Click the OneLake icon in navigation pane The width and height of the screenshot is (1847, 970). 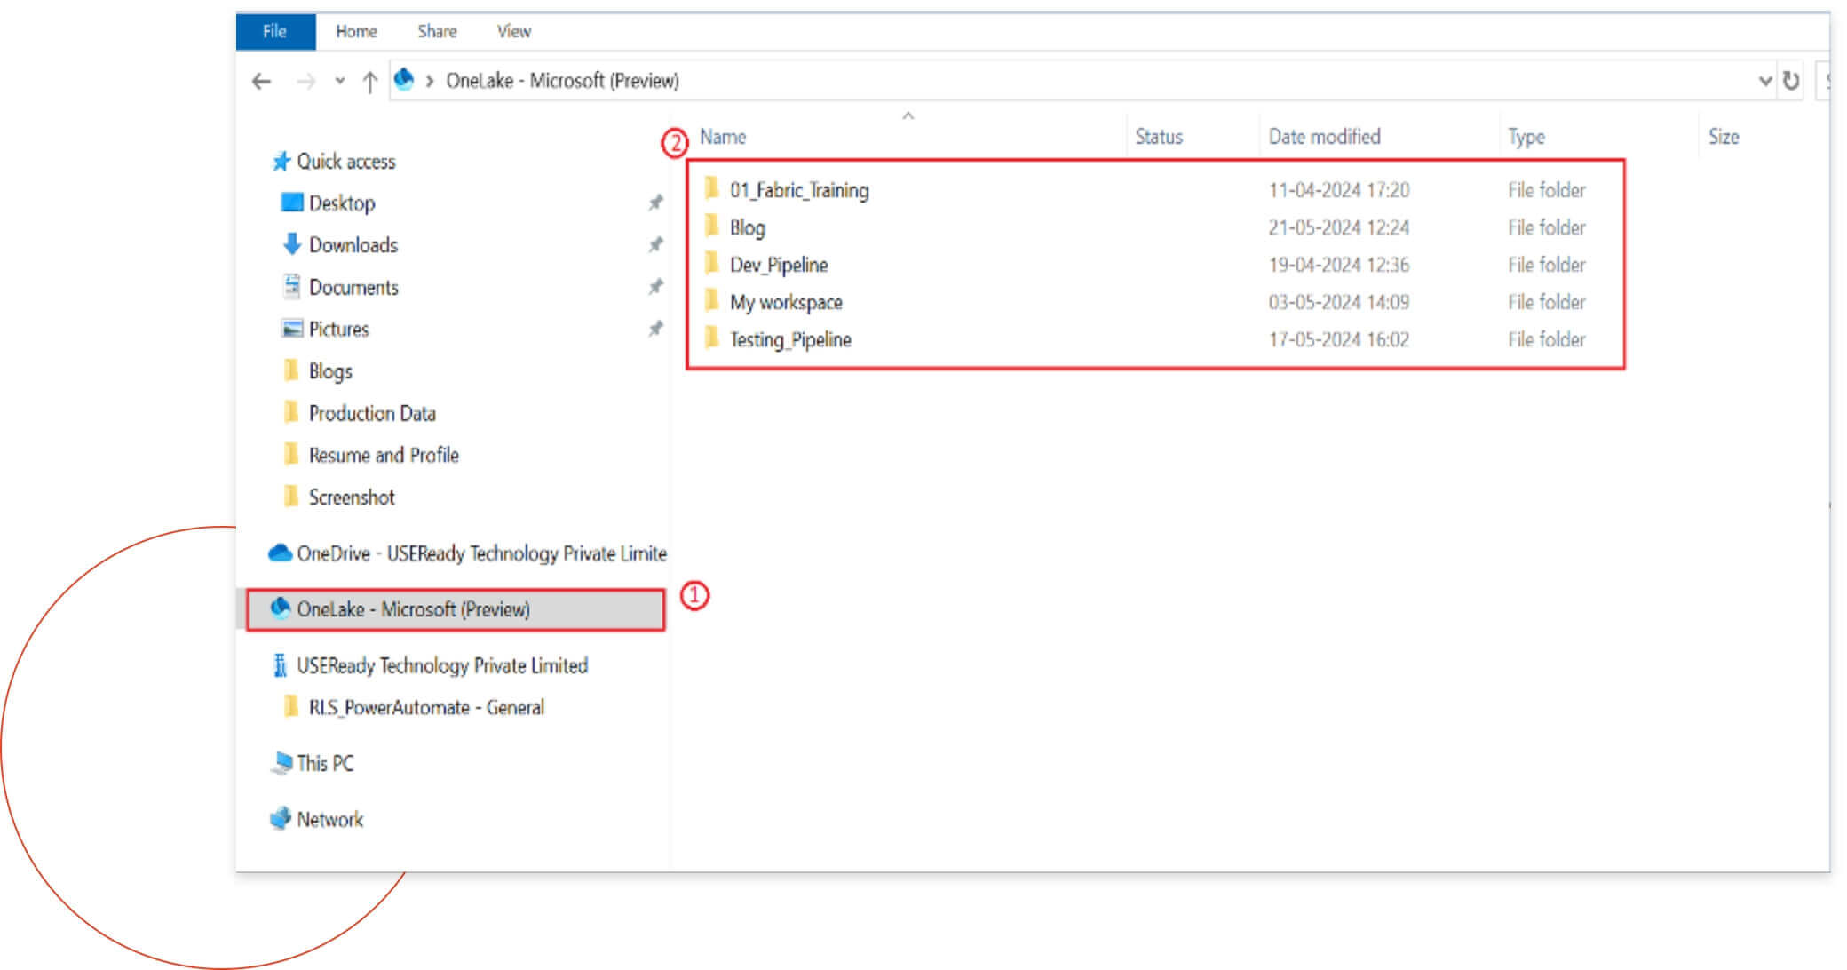click(x=281, y=608)
